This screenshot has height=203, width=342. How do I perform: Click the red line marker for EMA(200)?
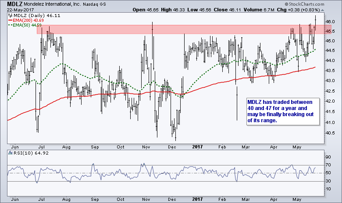click(x=11, y=21)
